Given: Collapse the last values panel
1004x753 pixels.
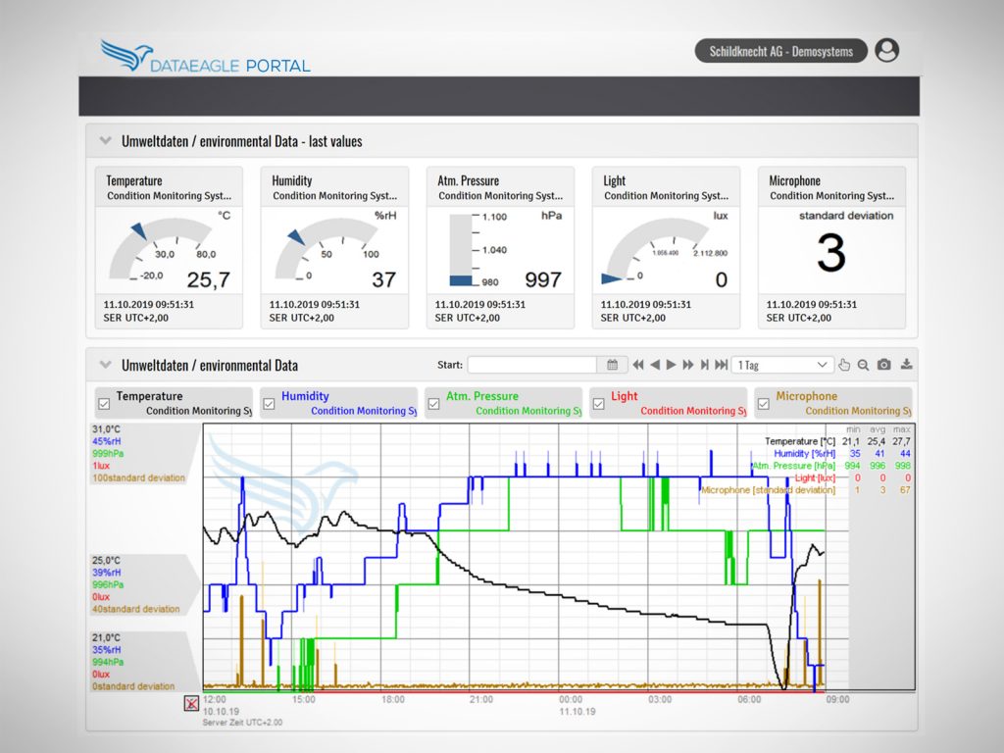Looking at the screenshot, I should pos(105,141).
